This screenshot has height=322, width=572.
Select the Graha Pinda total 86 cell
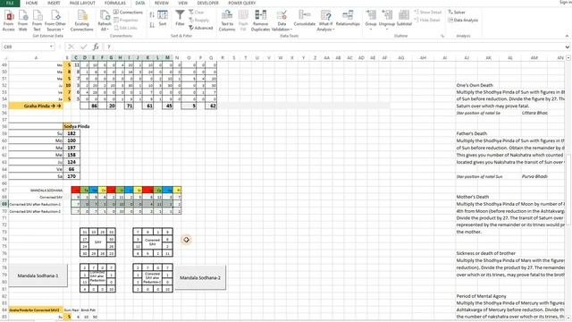pyautogui.click(x=94, y=106)
